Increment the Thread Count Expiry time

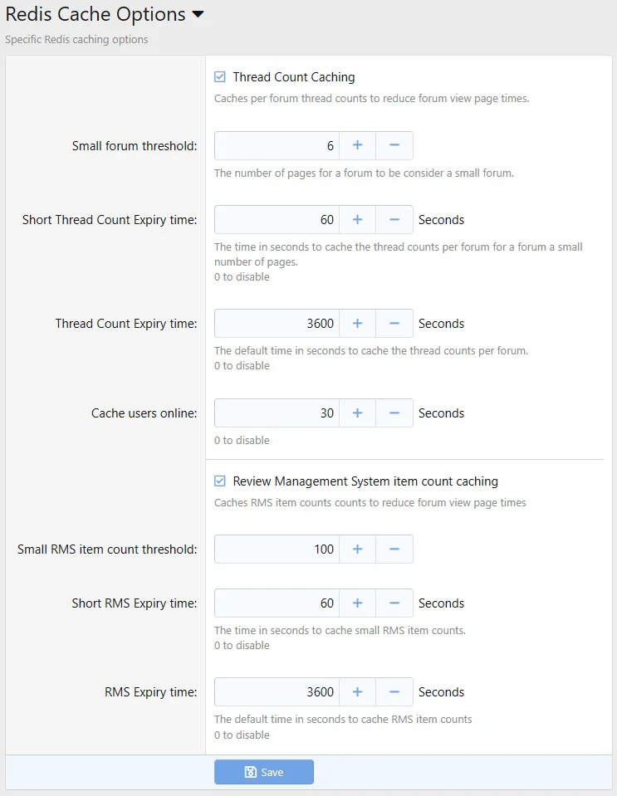point(357,323)
